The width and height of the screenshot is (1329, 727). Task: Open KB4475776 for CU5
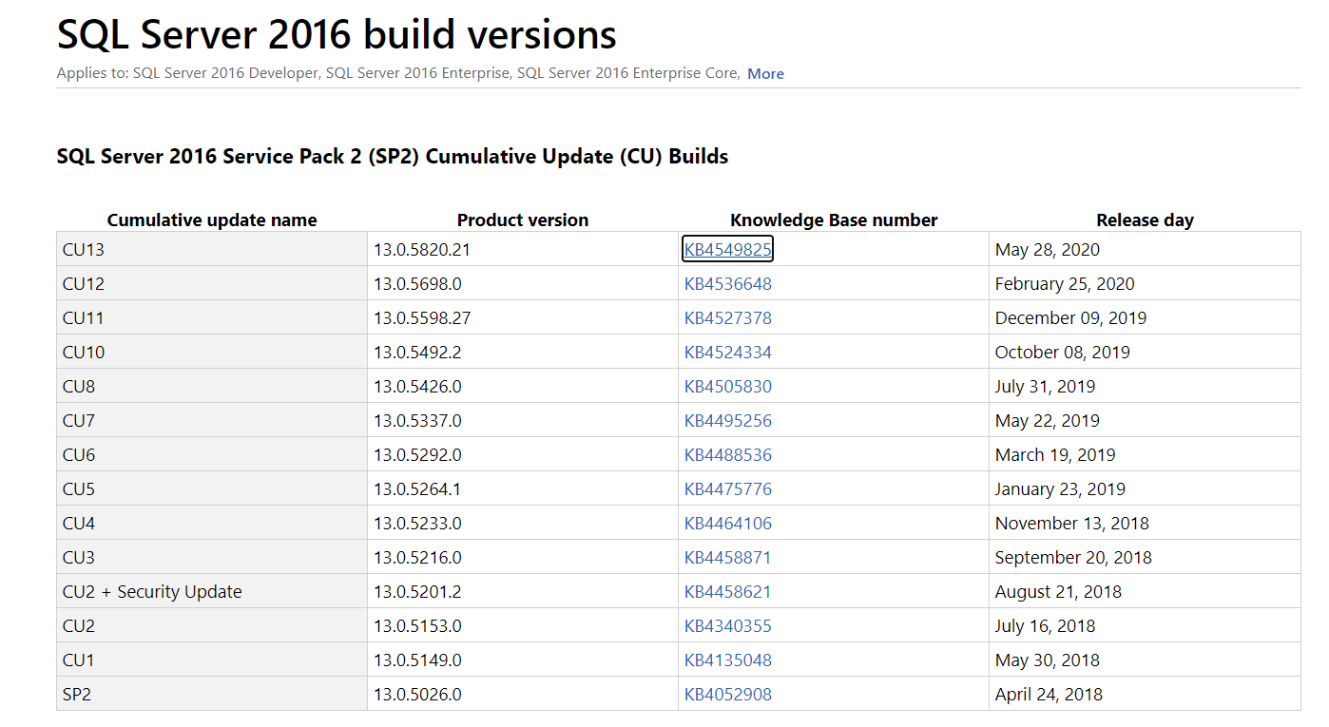pos(727,488)
